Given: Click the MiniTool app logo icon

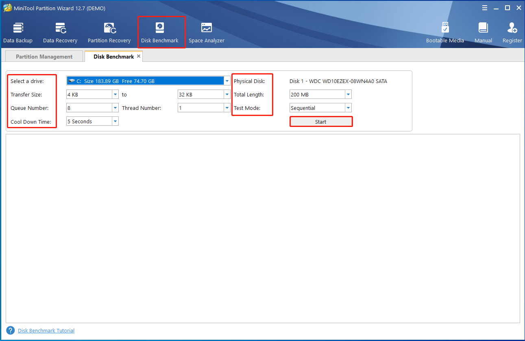Looking at the screenshot, I should [7, 8].
